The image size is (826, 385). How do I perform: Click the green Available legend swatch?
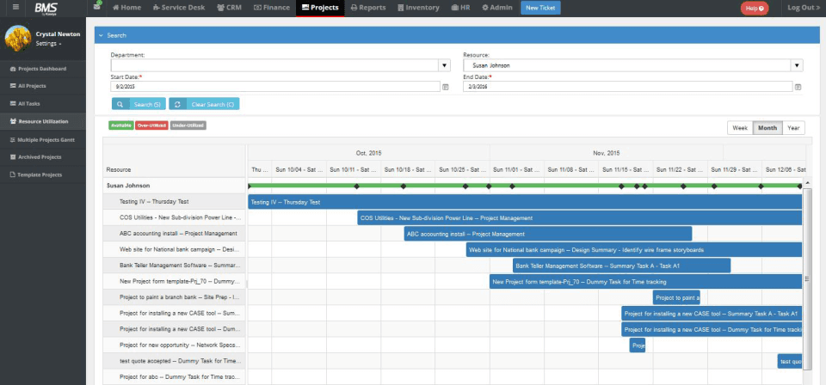pyautogui.click(x=121, y=125)
